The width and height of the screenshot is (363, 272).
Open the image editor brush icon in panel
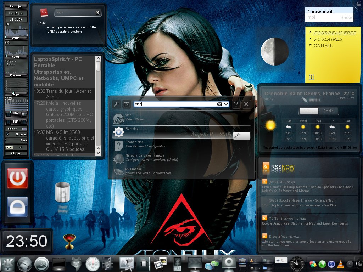127,264
